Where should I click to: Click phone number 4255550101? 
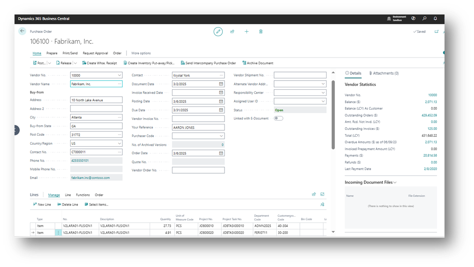click(80, 161)
